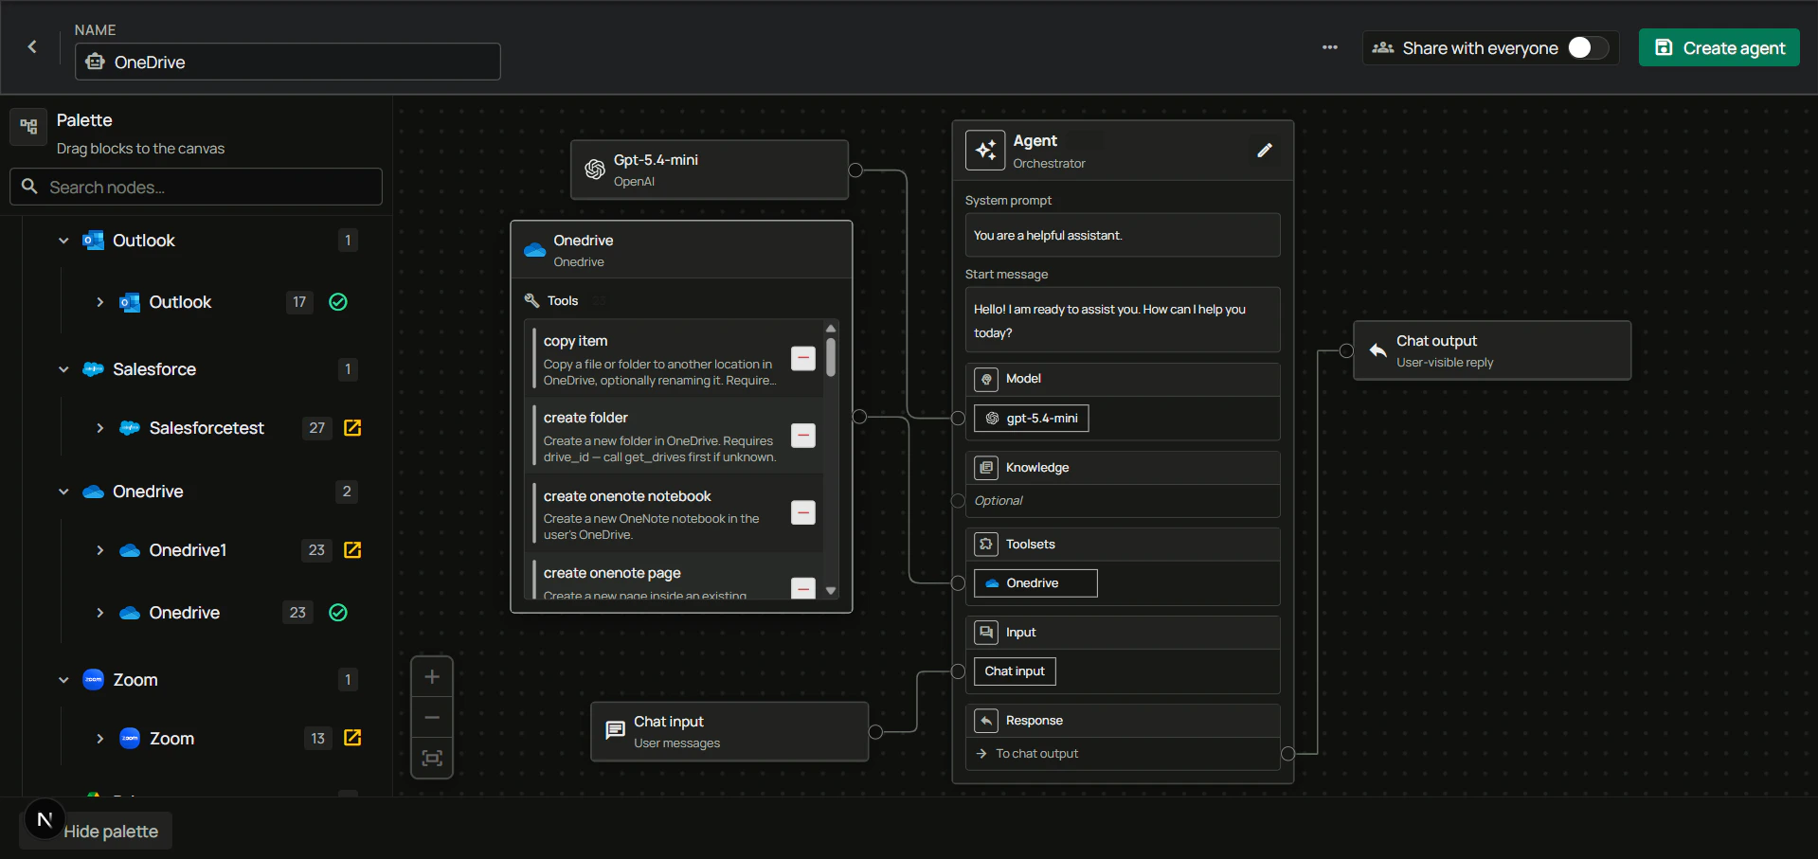The width and height of the screenshot is (1818, 859).
Task: Click the Search nodes field
Action: tap(196, 187)
